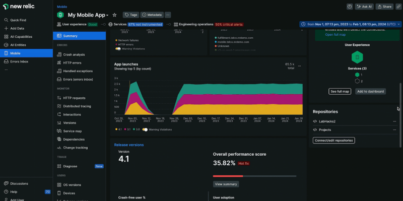Open the time range picker dropdown
403x201 pixels.
[350, 24]
